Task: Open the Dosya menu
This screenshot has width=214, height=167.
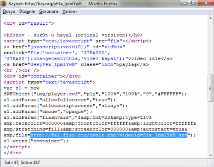Action: coord(9,12)
